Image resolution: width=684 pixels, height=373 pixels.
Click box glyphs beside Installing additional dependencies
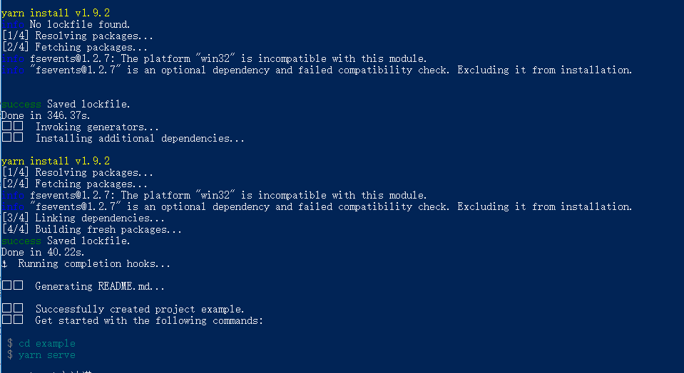(12, 138)
